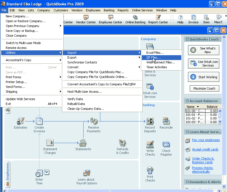Open the Receive Payments icon
The height and width of the screenshot is (192, 227).
pyautogui.click(x=93, y=121)
